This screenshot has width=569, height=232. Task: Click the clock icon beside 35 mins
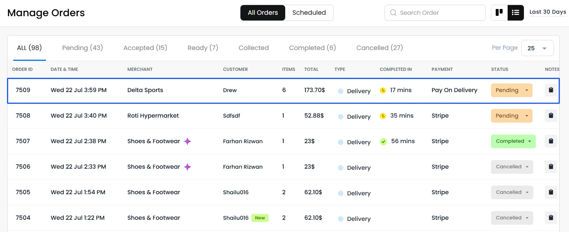click(383, 116)
